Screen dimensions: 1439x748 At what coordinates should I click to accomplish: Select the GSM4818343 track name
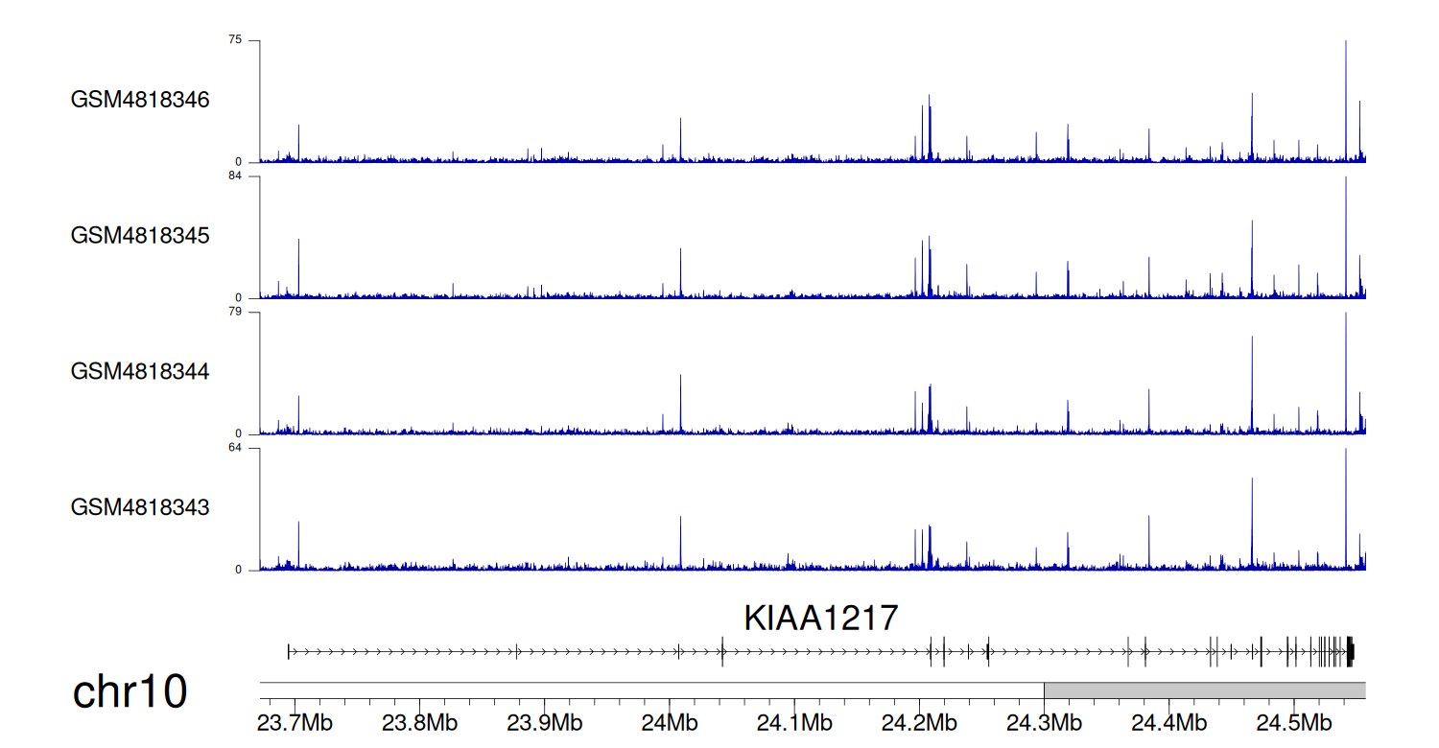point(140,506)
